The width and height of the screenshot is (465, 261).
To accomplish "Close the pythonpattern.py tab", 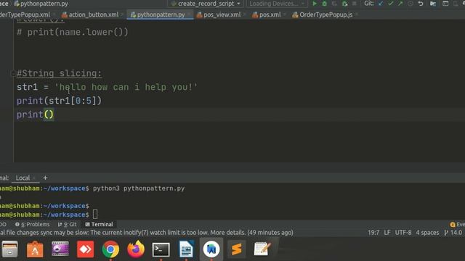I will coord(189,14).
